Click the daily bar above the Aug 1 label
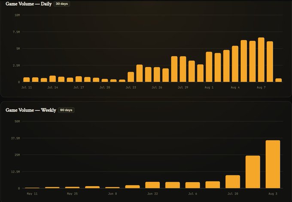 [209, 67]
